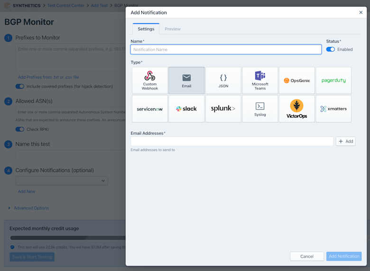Pick the xMatters notification type
This screenshot has width=370, height=271.
click(x=333, y=108)
